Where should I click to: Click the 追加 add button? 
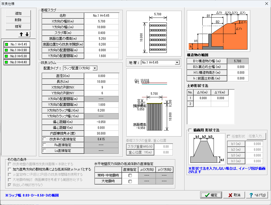(18, 13)
